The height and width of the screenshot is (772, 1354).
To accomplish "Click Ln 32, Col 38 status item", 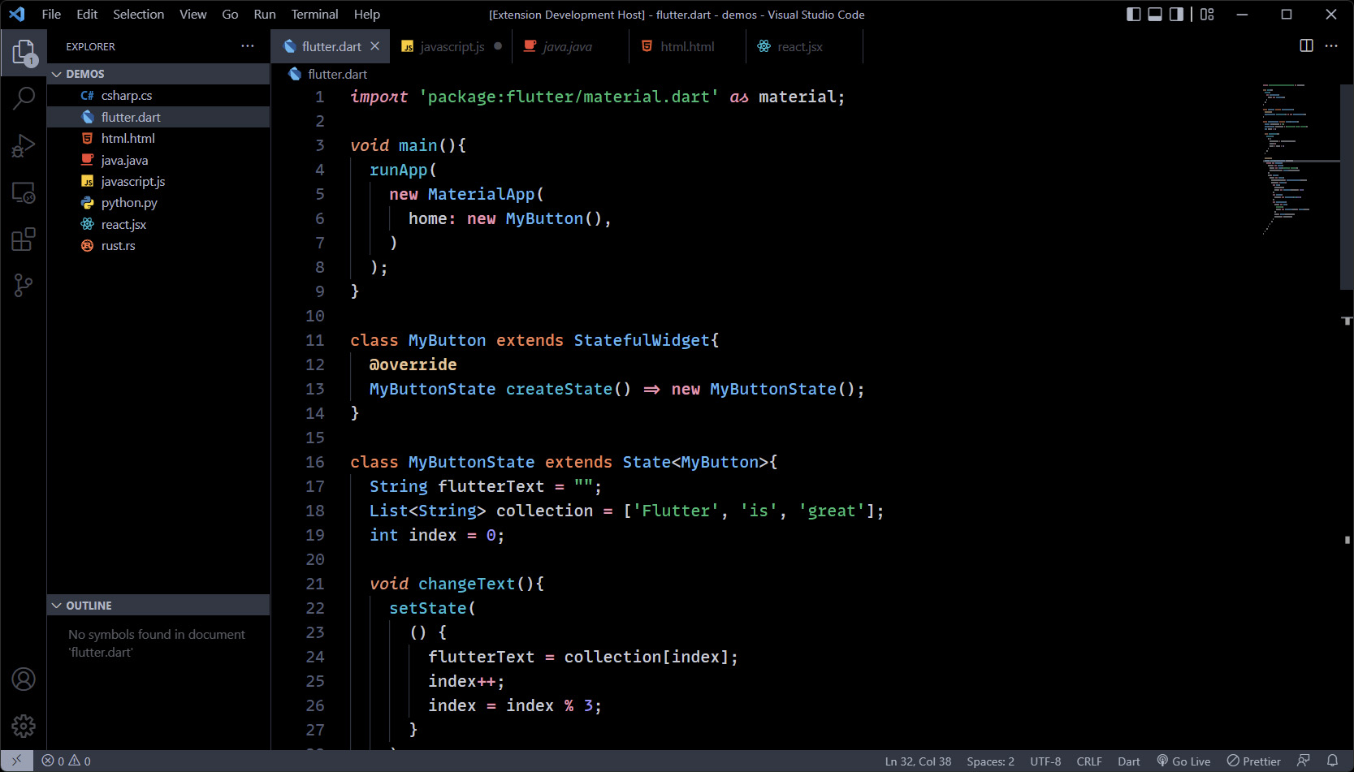I will pyautogui.click(x=918, y=761).
